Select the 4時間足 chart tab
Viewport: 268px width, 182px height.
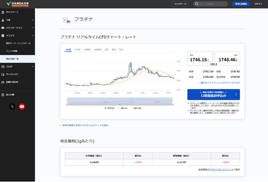click(x=98, y=50)
